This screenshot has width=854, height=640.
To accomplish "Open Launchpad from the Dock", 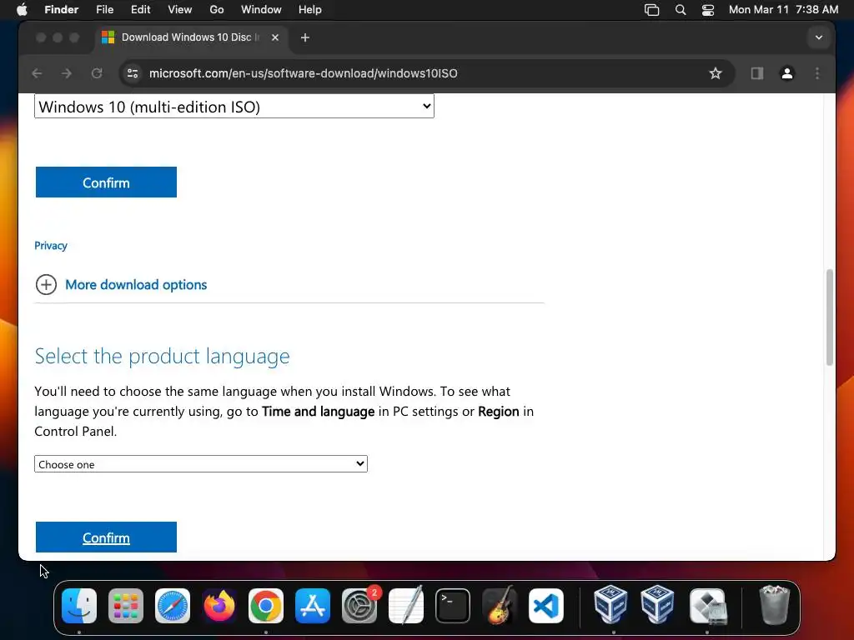I will click(126, 605).
